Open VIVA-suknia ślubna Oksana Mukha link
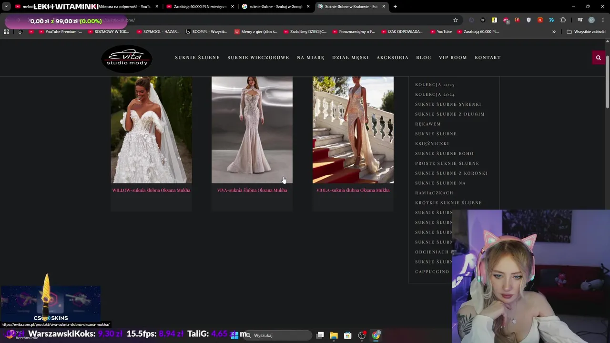The height and width of the screenshot is (343, 610). 252,190
